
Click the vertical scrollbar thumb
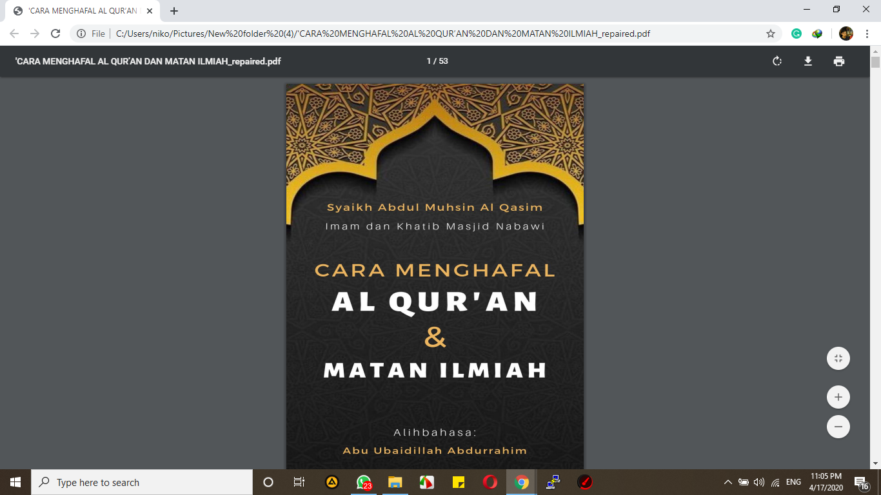[875, 62]
